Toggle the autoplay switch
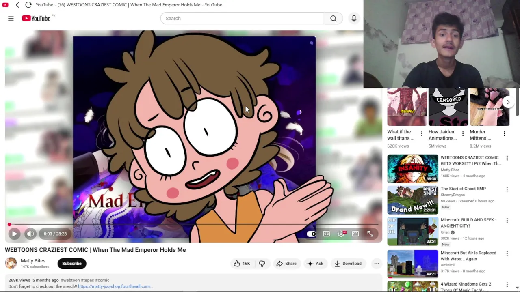This screenshot has width=520, height=292. point(311,234)
